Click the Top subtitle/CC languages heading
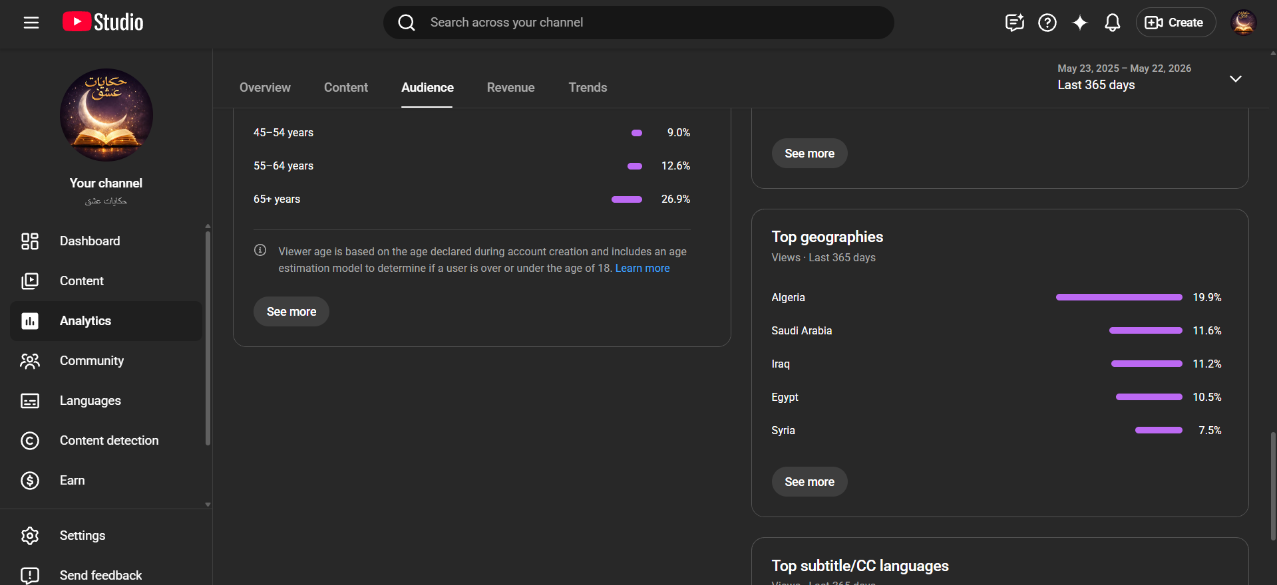 tap(860, 566)
